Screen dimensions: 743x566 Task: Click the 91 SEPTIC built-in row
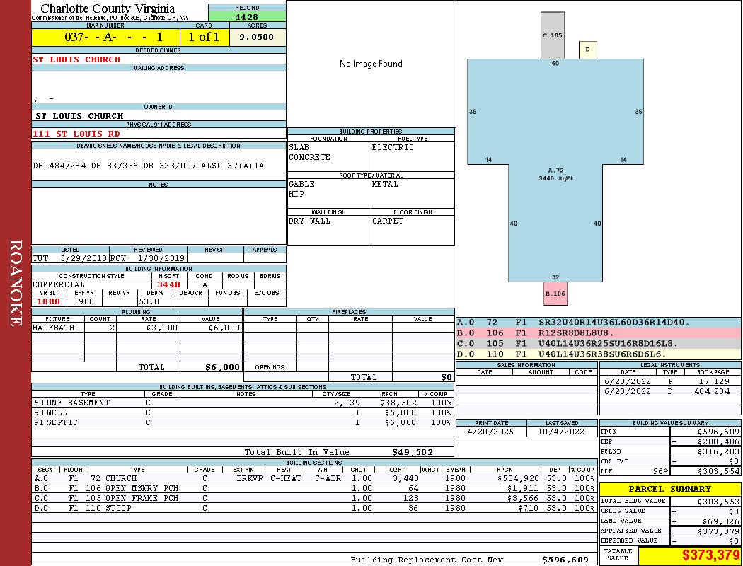pos(243,422)
